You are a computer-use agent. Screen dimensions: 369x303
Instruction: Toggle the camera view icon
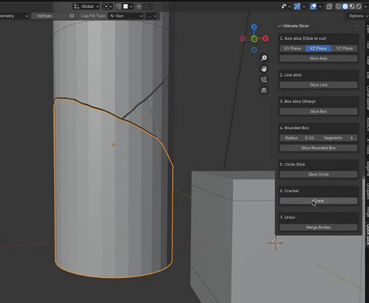click(x=264, y=80)
